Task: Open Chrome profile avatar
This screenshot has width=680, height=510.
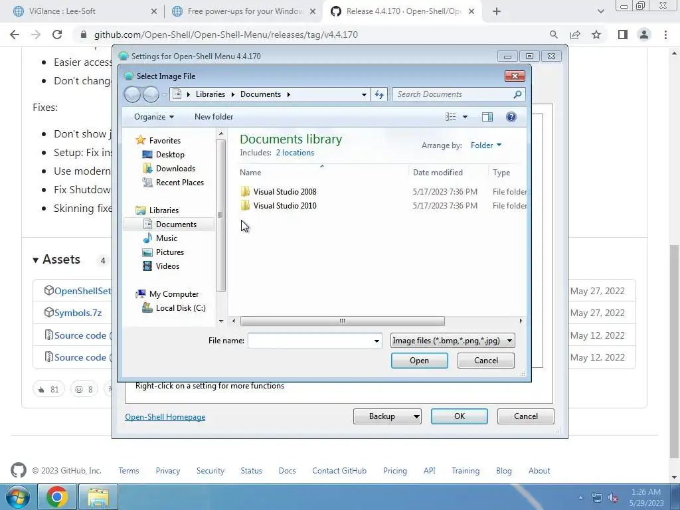Action: pos(644,35)
